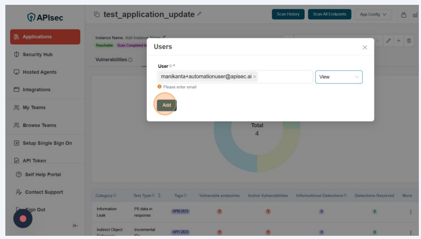Open Security Hub in the sidebar
This screenshot has width=421, height=239.
[37, 54]
